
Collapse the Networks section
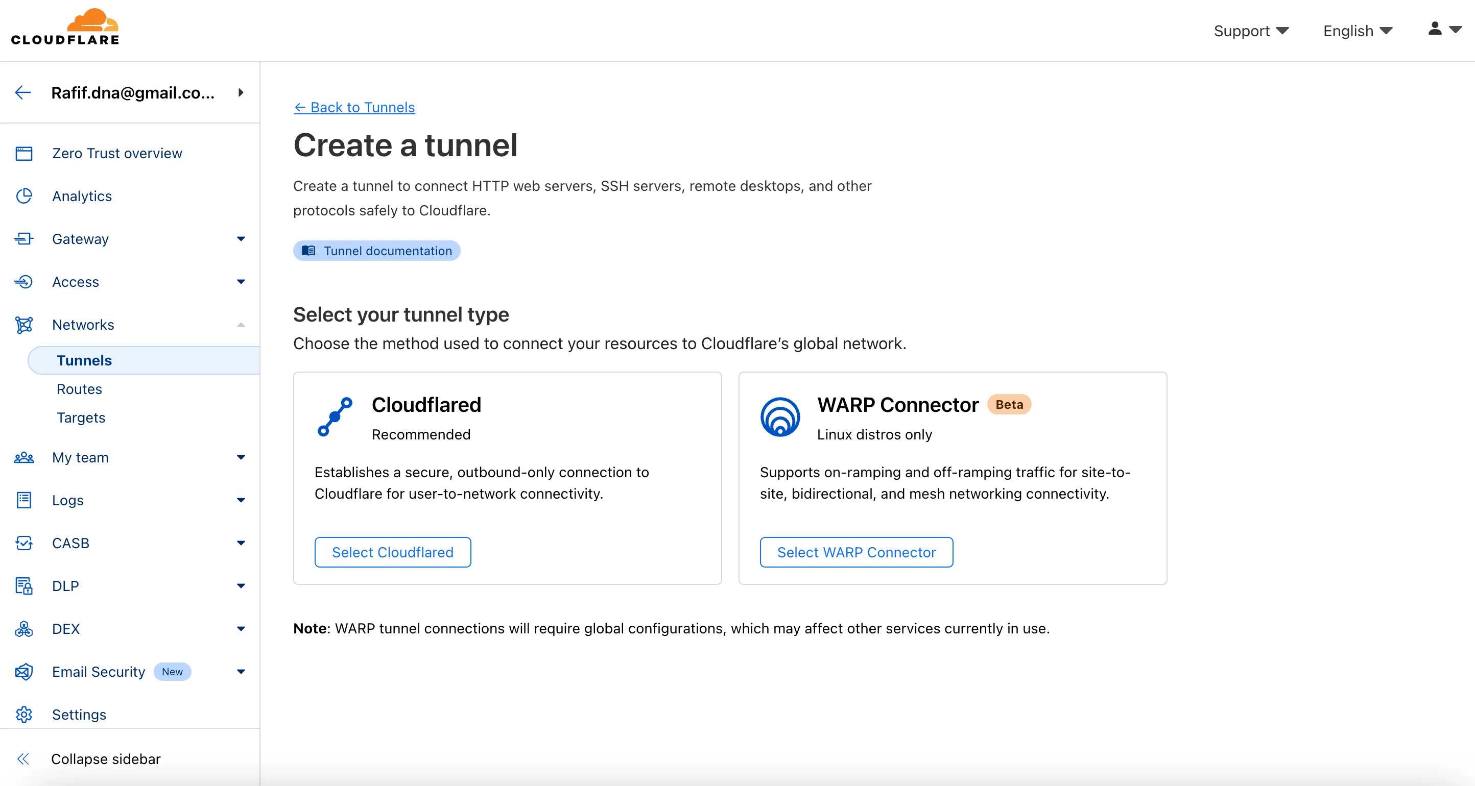point(241,325)
